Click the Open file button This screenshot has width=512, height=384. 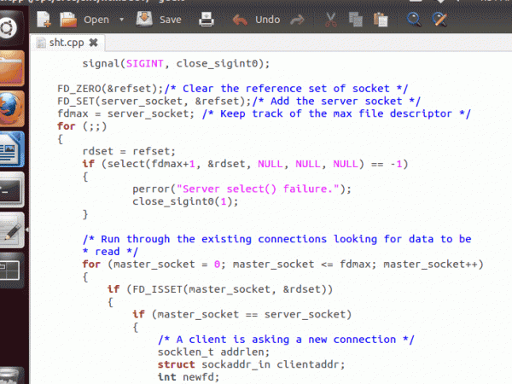pyautogui.click(x=86, y=19)
